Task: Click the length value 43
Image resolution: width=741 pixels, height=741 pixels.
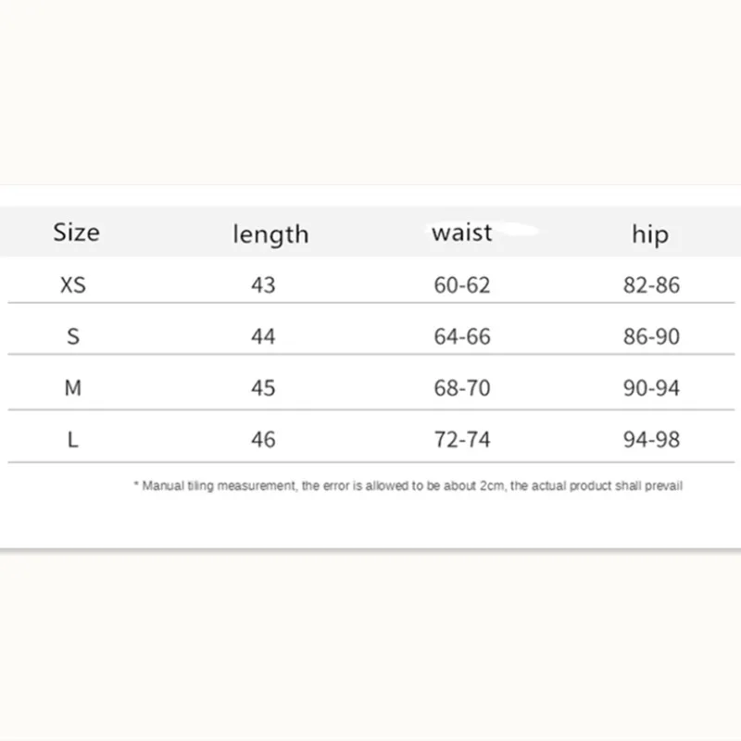Action: 263,285
